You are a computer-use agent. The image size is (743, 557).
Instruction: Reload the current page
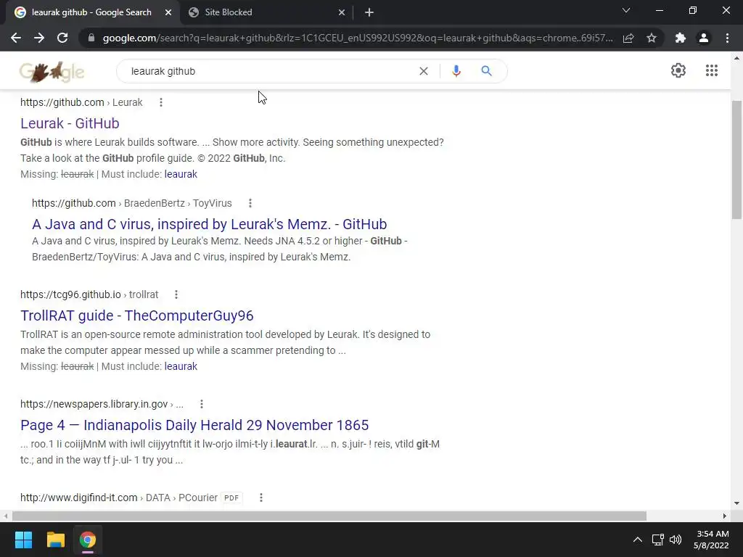click(x=62, y=38)
